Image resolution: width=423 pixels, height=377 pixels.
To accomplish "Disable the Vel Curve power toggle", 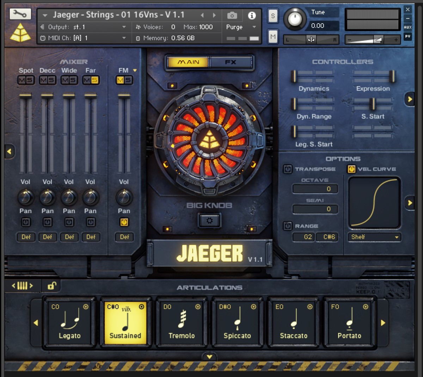I will [x=351, y=169].
